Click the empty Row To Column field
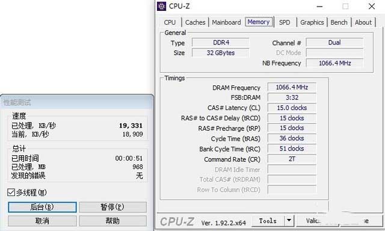 tap(292, 189)
